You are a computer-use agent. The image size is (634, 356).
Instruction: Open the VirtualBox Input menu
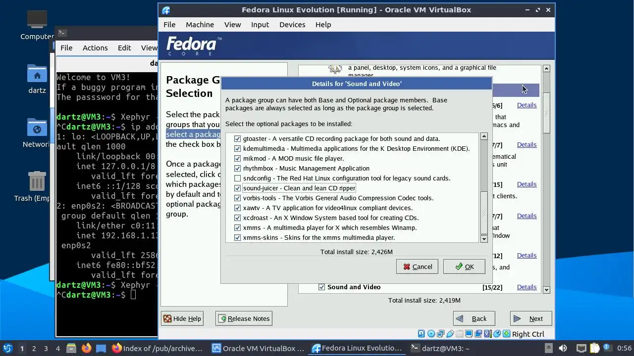pyautogui.click(x=260, y=24)
